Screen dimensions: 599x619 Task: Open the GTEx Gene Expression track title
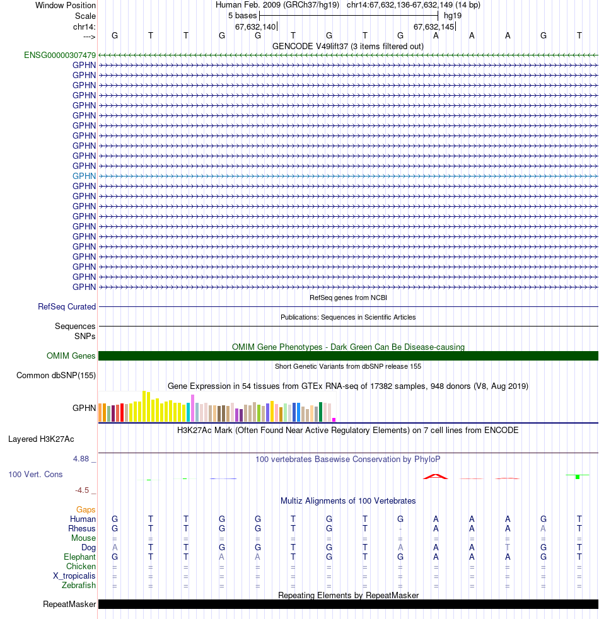348,386
